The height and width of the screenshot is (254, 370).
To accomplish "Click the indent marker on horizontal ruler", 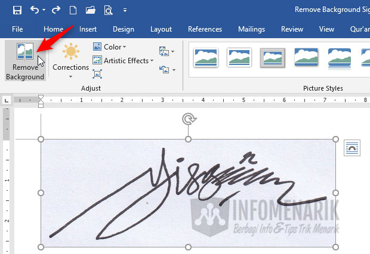I will (41, 101).
